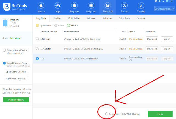
Task: Open Folder in firmware toolbar
Action: pyautogui.click(x=44, y=25)
